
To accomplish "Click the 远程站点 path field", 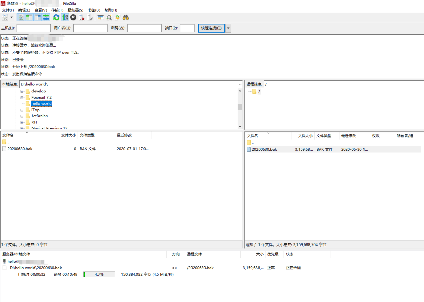I will coord(344,84).
